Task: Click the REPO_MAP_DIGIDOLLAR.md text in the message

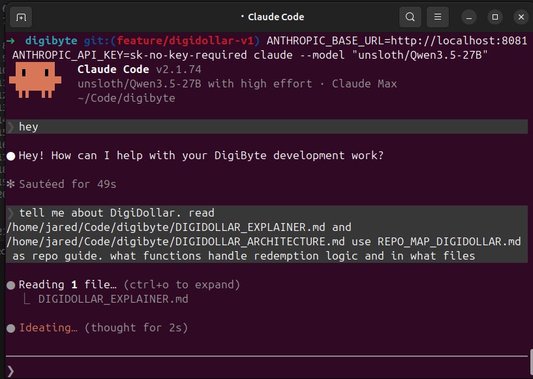Action: pyautogui.click(x=449, y=241)
